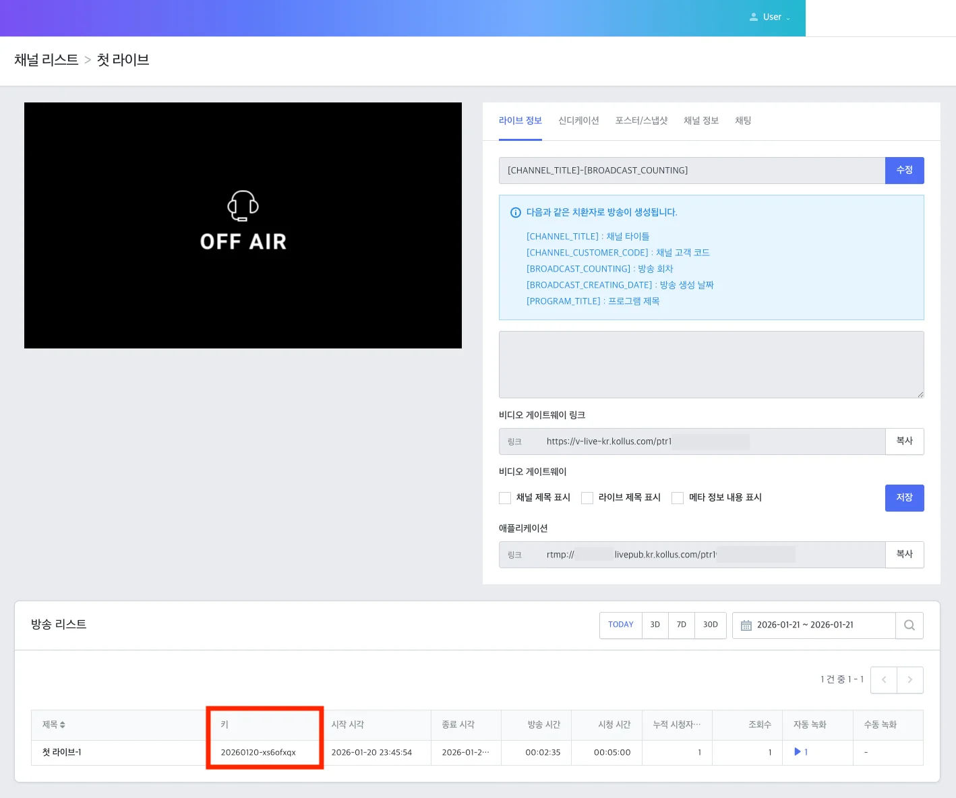Viewport: 956px width, 798px height.
Task: Click the user profile icon in header
Action: (754, 17)
